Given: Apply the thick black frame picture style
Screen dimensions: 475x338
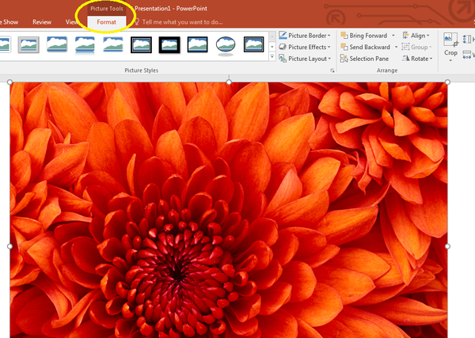Looking at the screenshot, I should coord(169,45).
